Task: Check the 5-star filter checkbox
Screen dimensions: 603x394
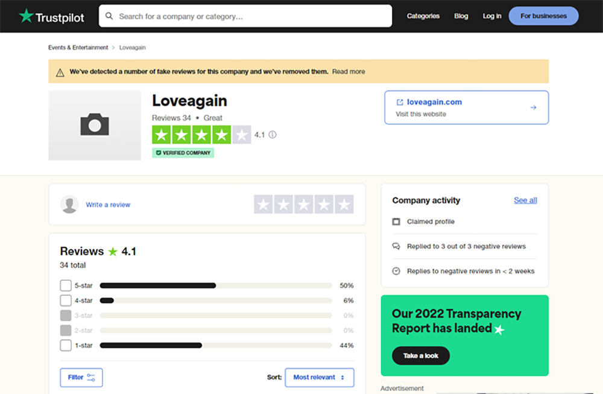Action: pyautogui.click(x=66, y=285)
